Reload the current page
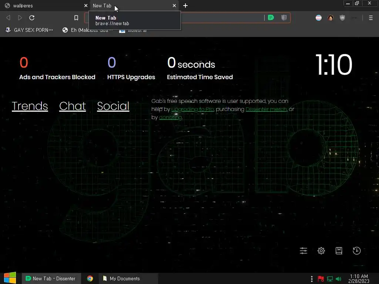 pyautogui.click(x=32, y=18)
